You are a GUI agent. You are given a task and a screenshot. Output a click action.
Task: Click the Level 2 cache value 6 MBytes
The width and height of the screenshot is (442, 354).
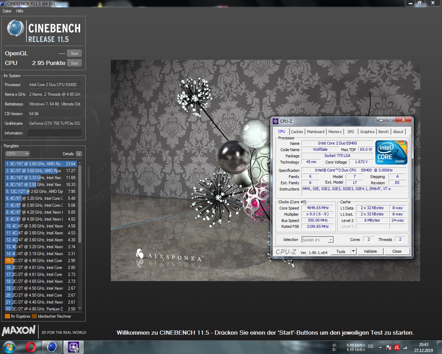coord(372,220)
